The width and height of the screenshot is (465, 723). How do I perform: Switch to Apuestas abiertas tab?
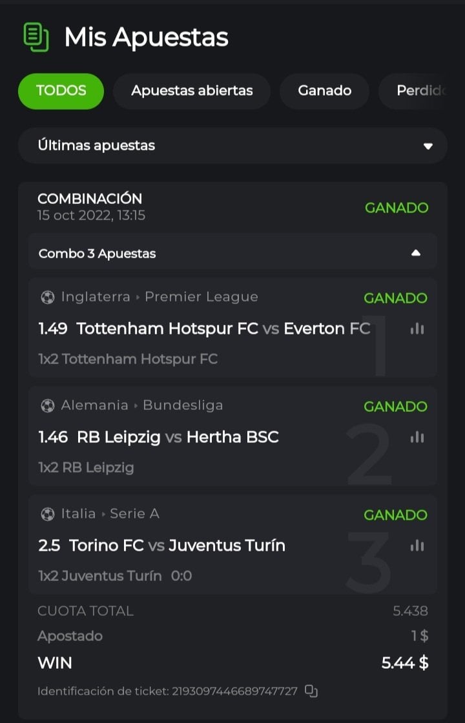pos(192,91)
